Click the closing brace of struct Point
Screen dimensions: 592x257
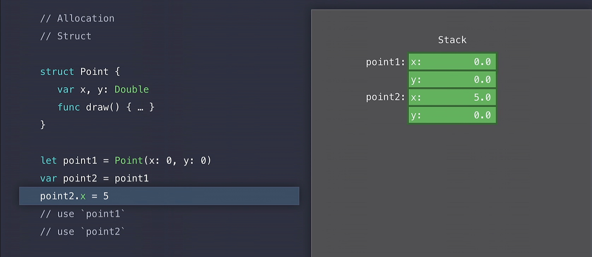43,125
